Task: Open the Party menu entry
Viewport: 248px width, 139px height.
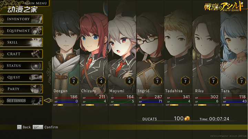Action: coord(21,89)
